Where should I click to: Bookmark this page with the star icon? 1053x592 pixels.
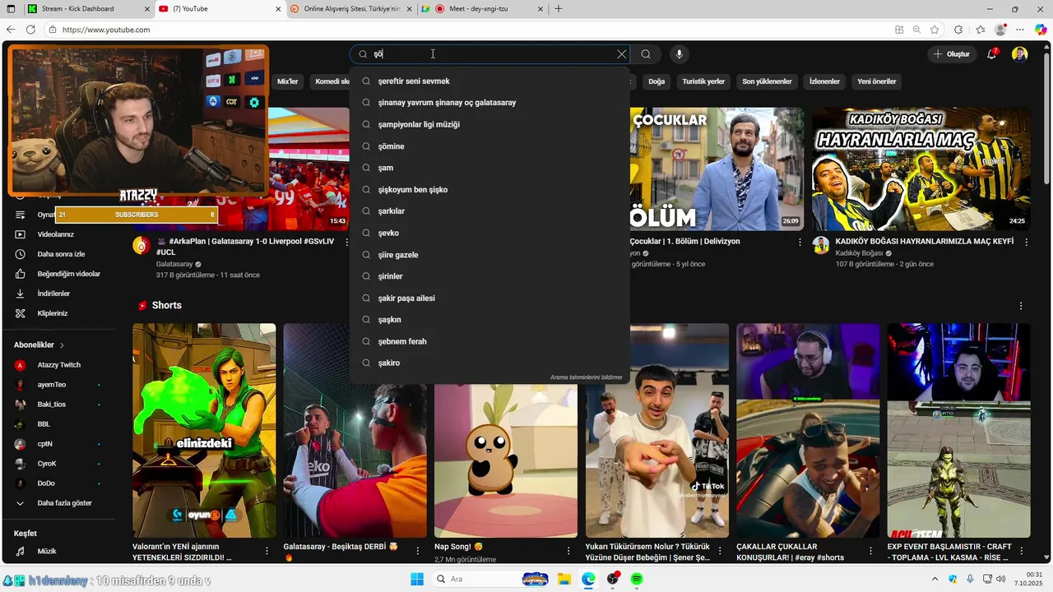coord(935,30)
